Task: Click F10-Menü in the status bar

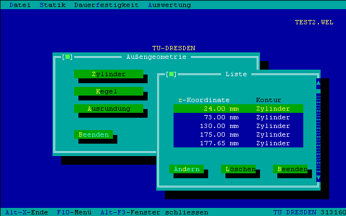Action: (x=74, y=212)
